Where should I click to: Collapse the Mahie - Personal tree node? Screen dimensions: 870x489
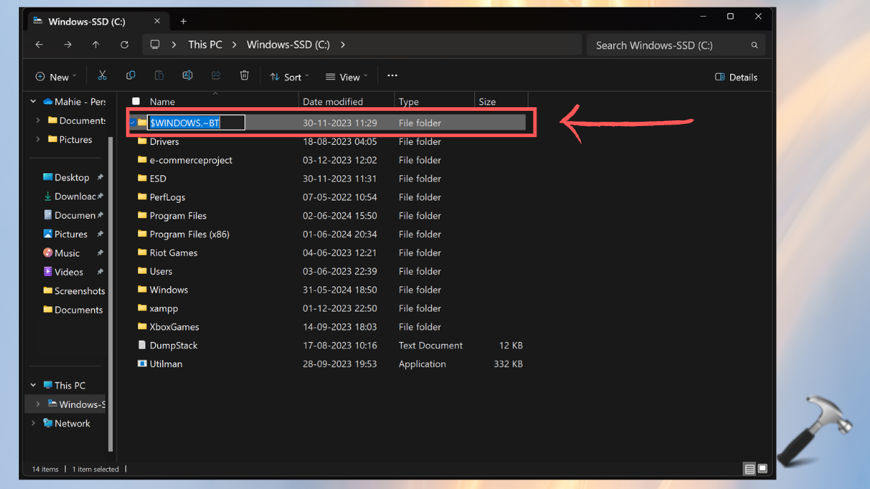click(x=33, y=101)
